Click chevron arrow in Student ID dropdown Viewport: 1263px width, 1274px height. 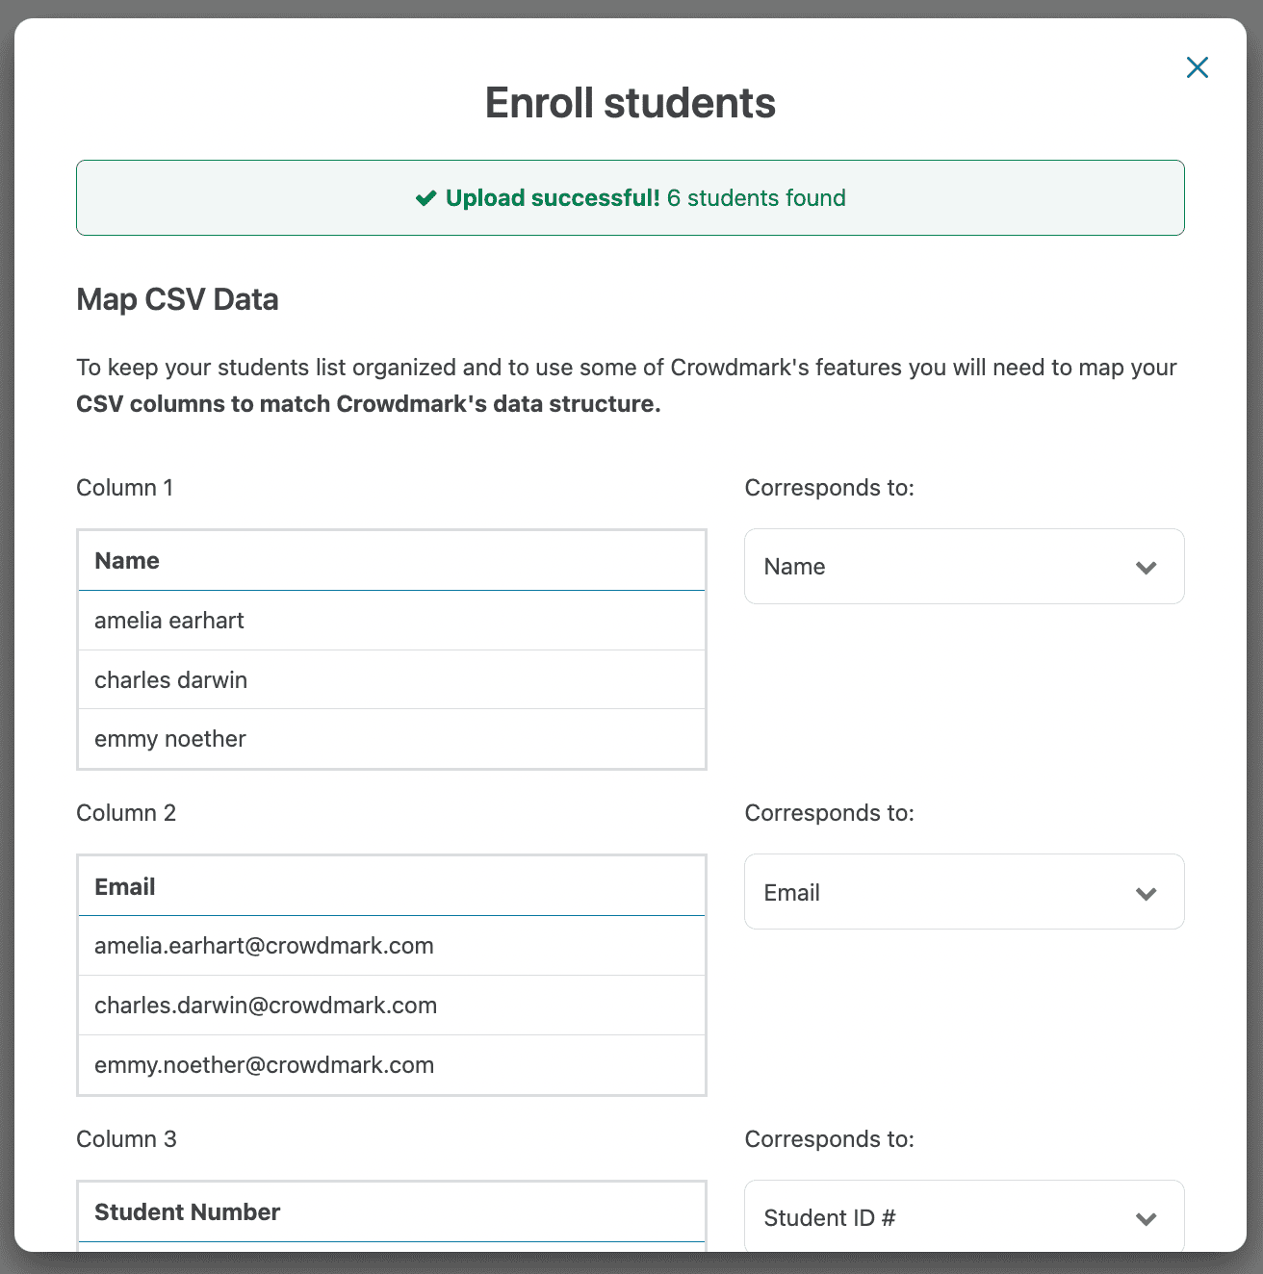pyautogui.click(x=1146, y=1219)
